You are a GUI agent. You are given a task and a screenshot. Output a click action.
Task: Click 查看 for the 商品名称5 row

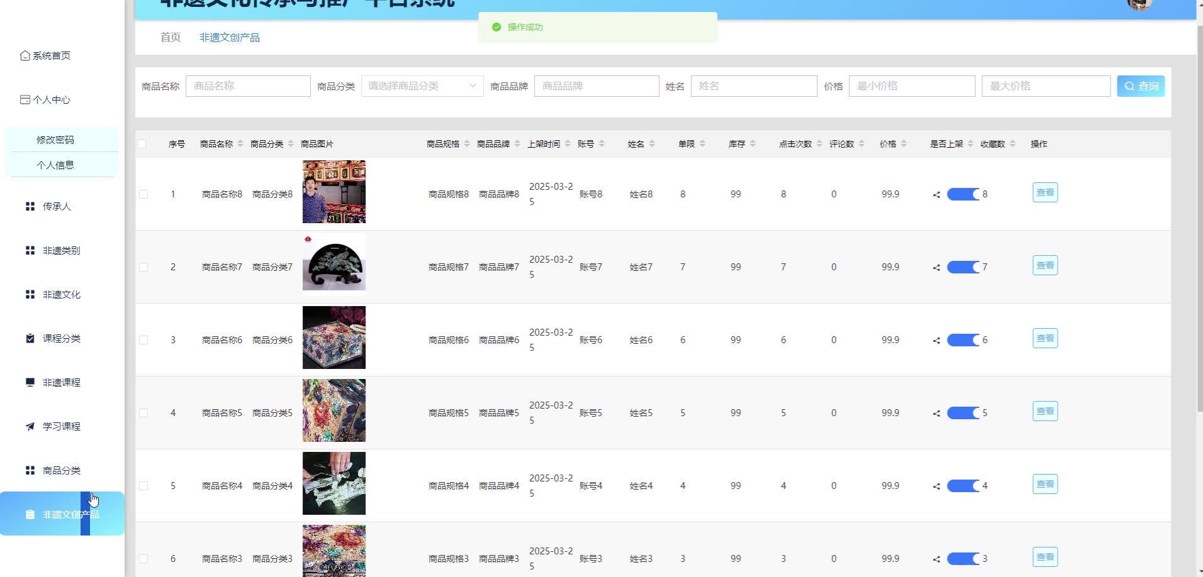[x=1045, y=411]
